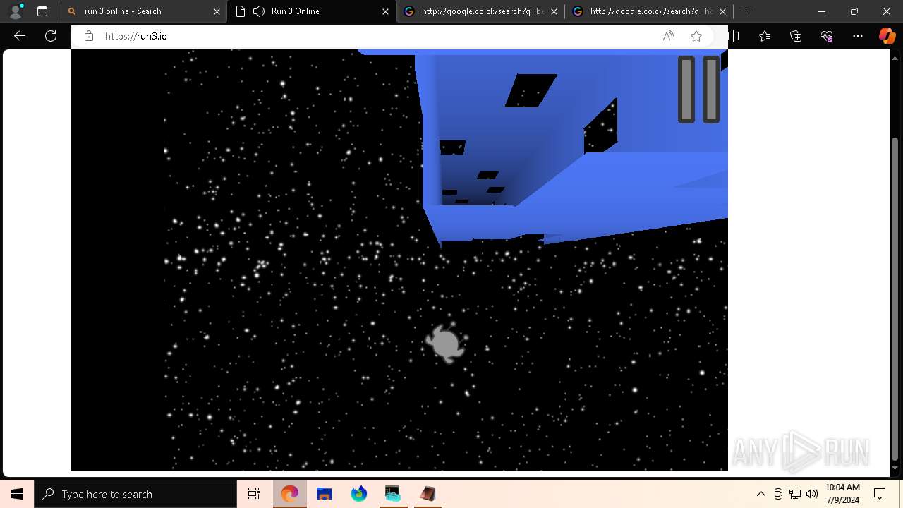
Task: Close the second google.co.ck tab
Action: point(722,11)
